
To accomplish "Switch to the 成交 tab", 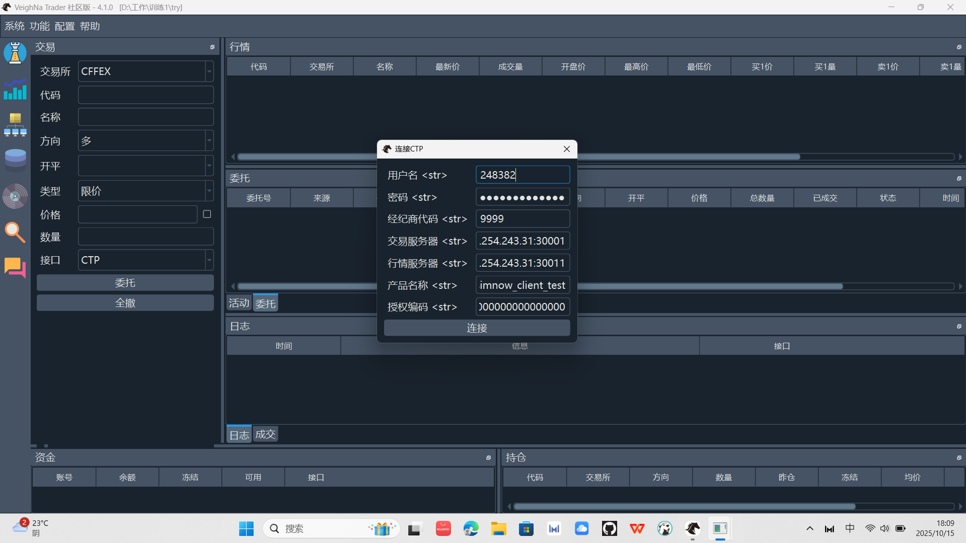I will 265,434.
